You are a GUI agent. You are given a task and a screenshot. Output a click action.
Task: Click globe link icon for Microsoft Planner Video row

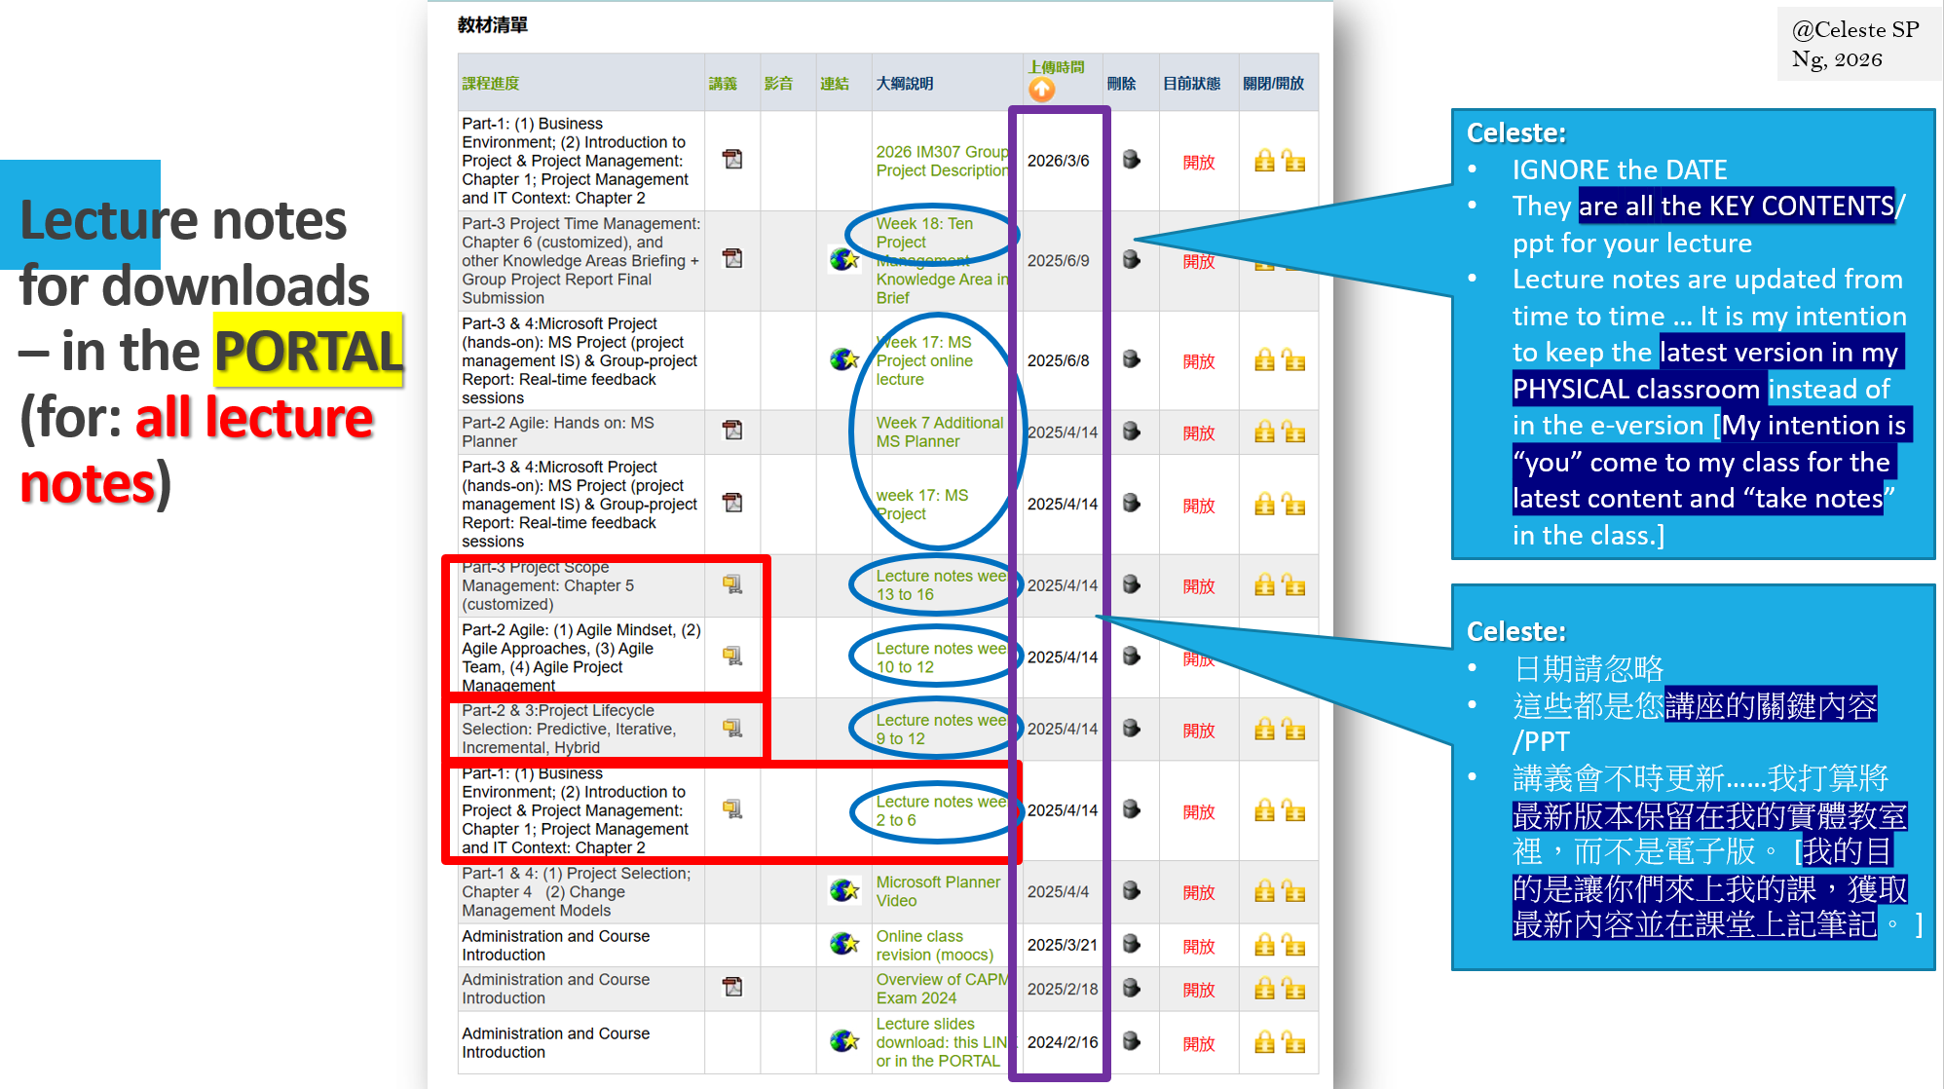click(843, 890)
